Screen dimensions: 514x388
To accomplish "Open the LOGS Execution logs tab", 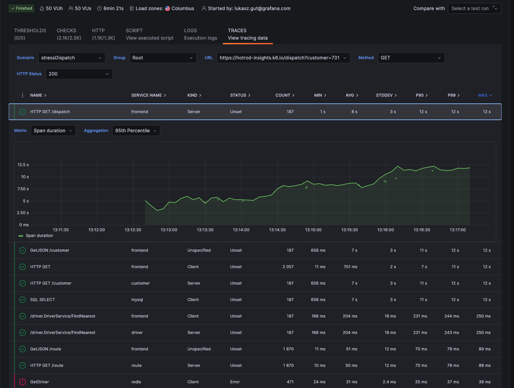I will click(200, 34).
